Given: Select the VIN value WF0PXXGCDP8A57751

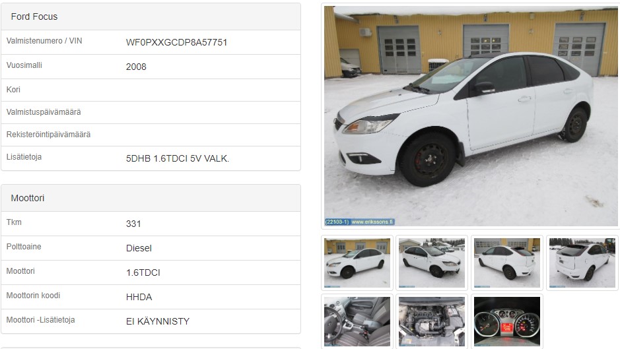Looking at the screenshot, I should click(x=176, y=42).
